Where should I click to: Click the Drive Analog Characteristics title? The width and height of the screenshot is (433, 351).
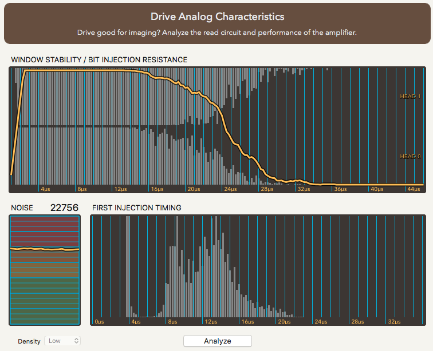pos(217,17)
